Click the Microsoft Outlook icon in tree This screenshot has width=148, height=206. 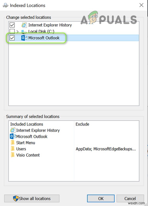(x=24, y=38)
